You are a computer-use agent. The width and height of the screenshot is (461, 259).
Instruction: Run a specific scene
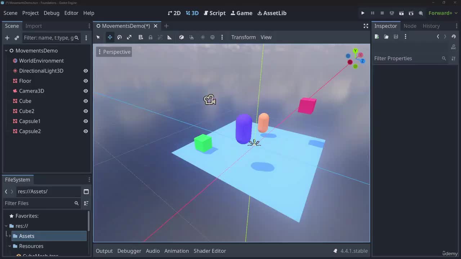[411, 13]
